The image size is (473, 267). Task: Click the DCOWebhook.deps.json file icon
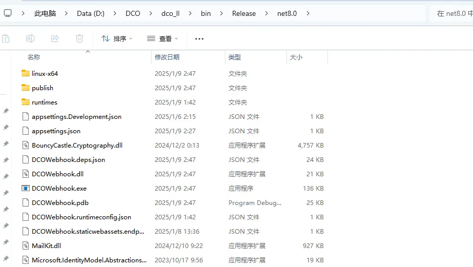coord(26,159)
